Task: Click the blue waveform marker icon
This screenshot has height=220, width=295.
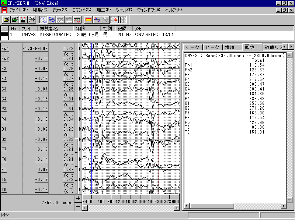Action: point(97,19)
